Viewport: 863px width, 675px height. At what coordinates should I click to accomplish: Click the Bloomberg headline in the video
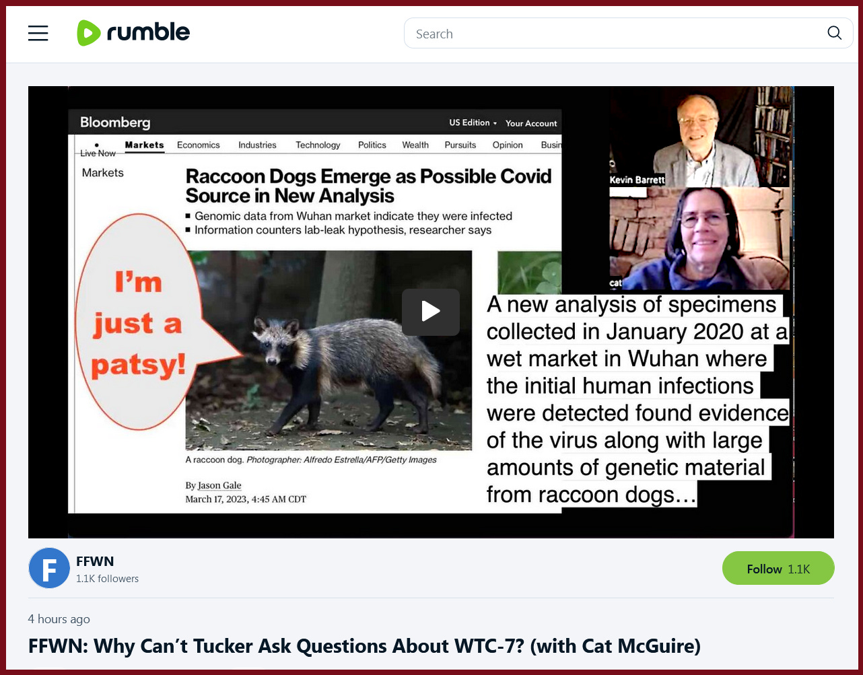(x=368, y=186)
